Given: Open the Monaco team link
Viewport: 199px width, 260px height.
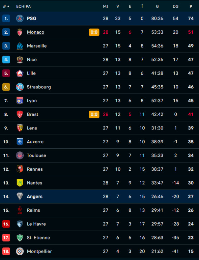Looking at the screenshot, I should 35,32.
